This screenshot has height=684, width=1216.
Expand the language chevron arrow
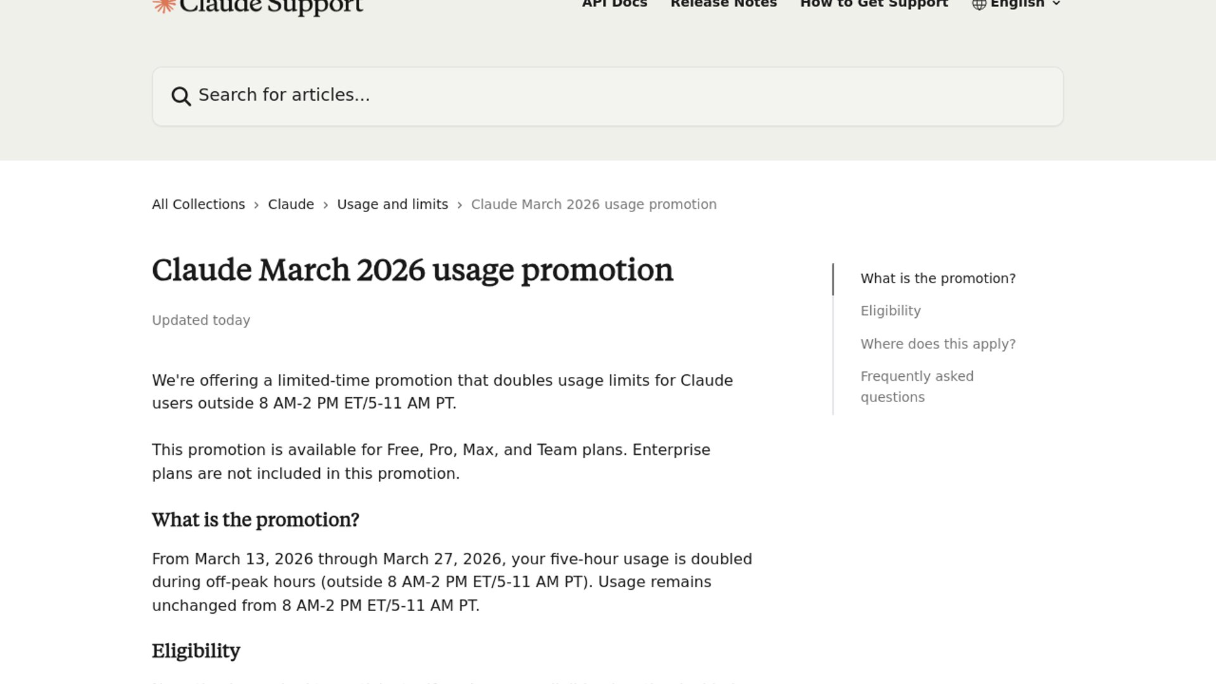(1056, 4)
